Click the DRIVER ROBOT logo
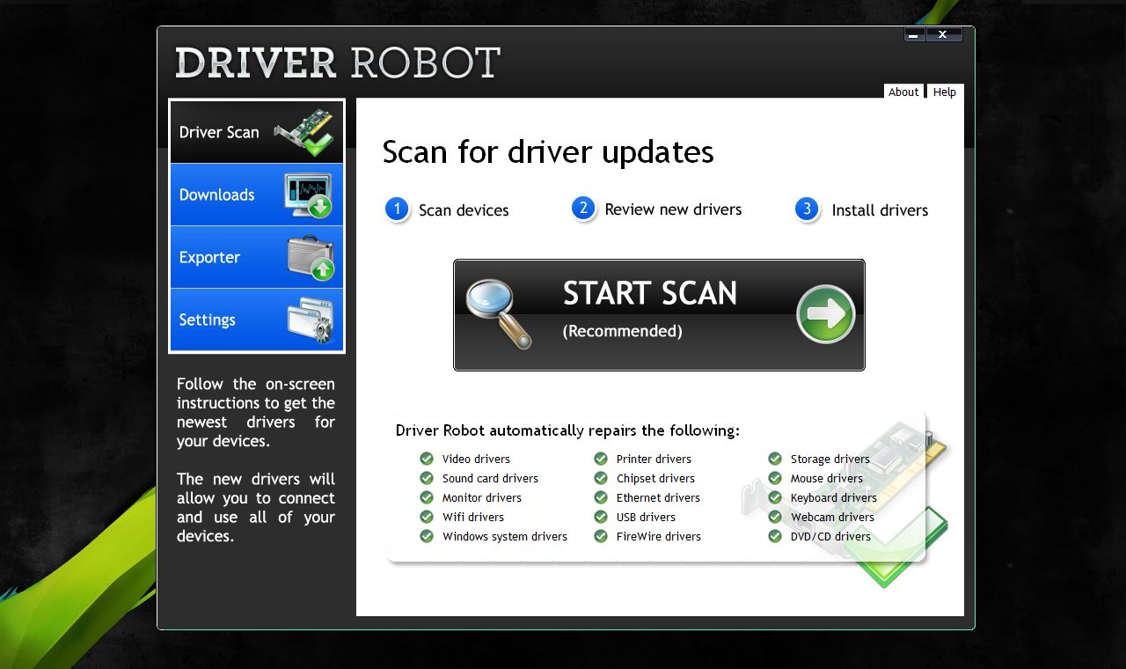Image resolution: width=1126 pixels, height=669 pixels. 338,63
